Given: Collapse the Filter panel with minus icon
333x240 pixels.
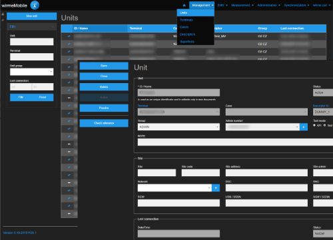Looking at the screenshot, I should click(x=53, y=27).
